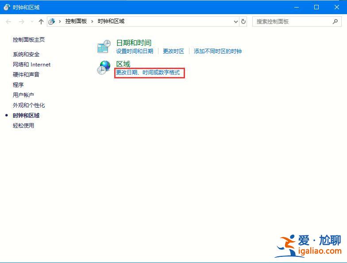347x263 pixels.
Task: Click 添加不同时区的时钟 link
Action: click(x=218, y=51)
